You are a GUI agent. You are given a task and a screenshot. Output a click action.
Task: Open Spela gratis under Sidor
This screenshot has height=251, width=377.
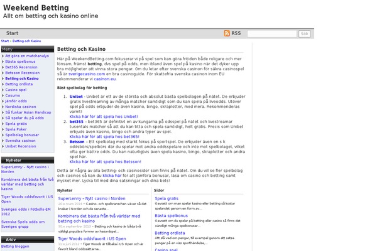167,199
